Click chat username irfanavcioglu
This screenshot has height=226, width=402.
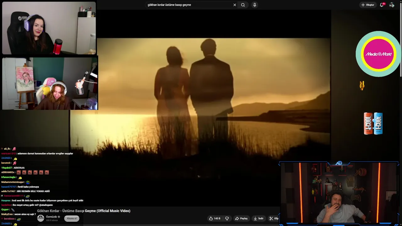[x=8, y=177]
